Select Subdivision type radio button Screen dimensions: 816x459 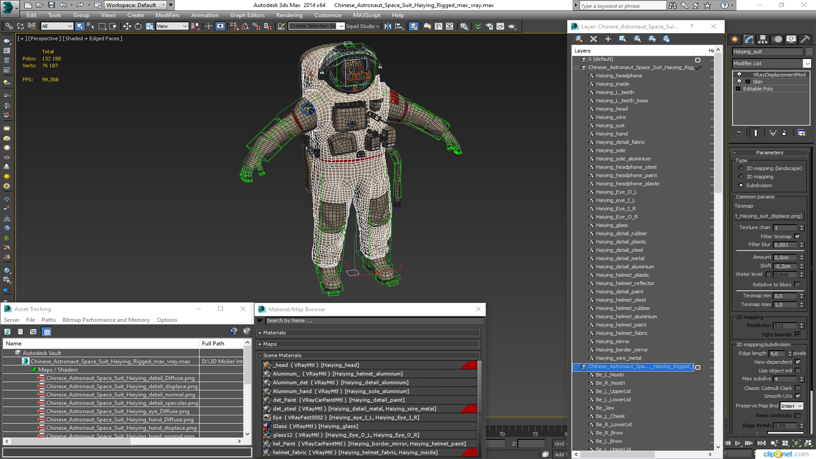tap(741, 185)
